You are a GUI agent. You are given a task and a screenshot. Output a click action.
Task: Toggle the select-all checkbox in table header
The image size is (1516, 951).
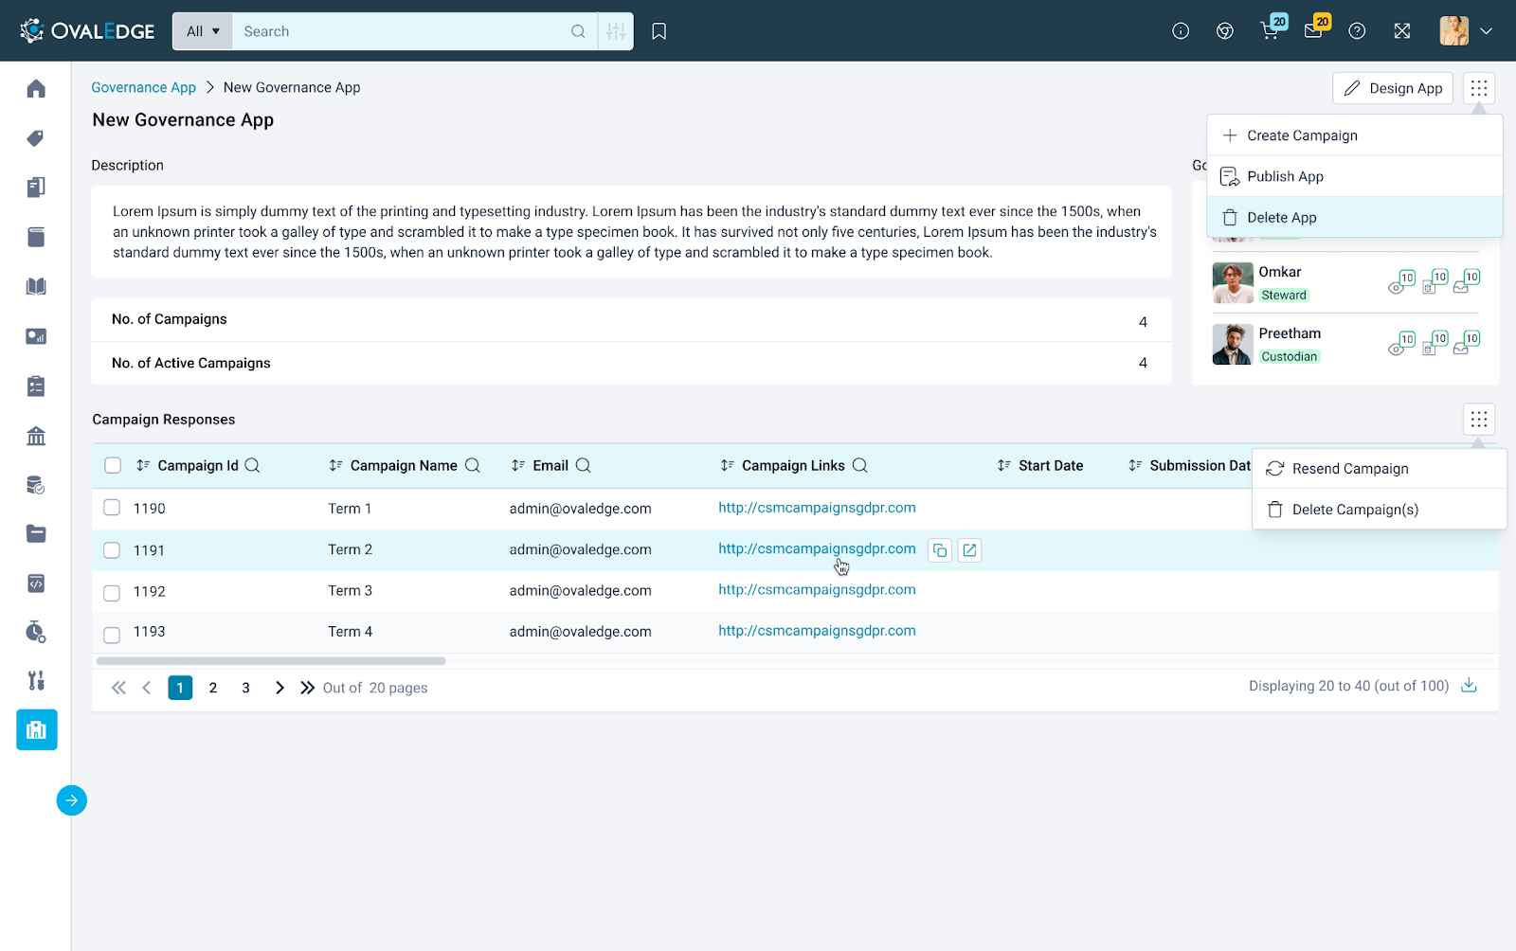(113, 465)
